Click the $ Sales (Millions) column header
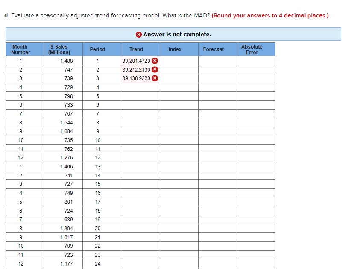 pos(63,49)
